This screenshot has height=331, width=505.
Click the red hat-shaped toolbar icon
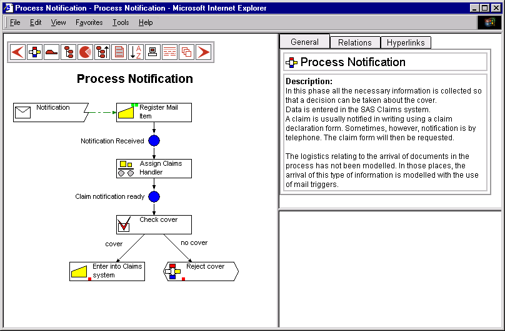point(51,52)
